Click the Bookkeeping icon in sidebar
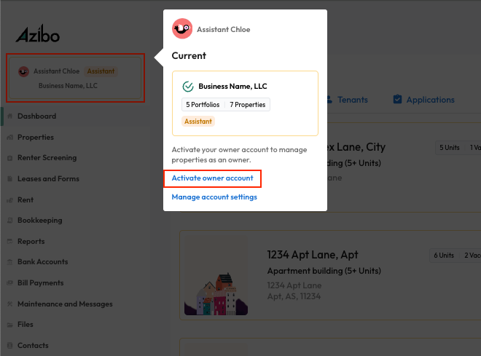The width and height of the screenshot is (481, 356). pyautogui.click(x=9, y=221)
